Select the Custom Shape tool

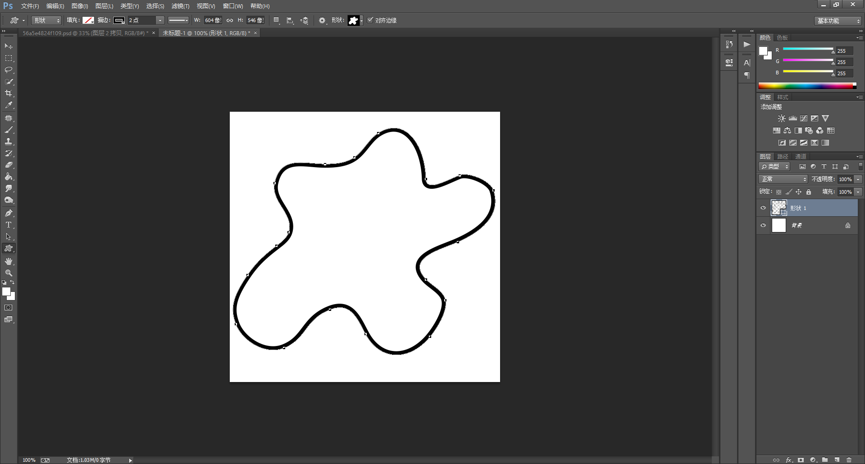click(x=9, y=248)
